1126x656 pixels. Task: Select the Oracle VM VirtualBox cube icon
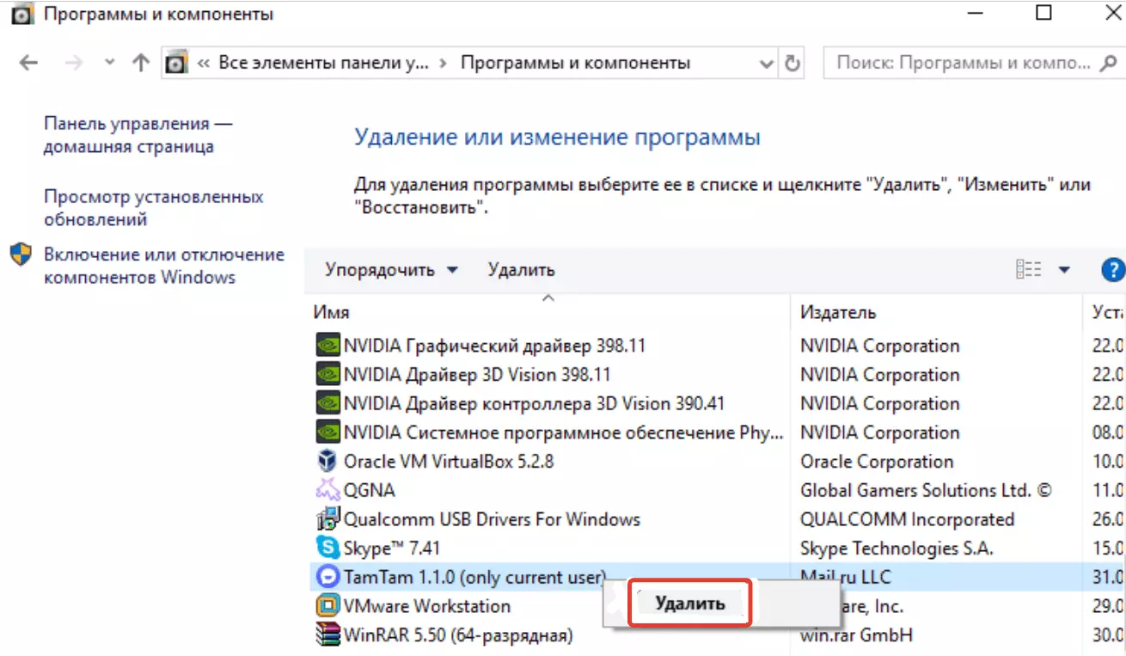tap(327, 461)
